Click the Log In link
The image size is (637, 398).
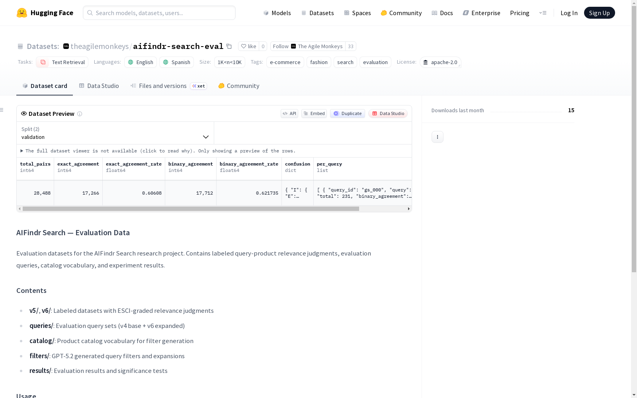tap(569, 13)
